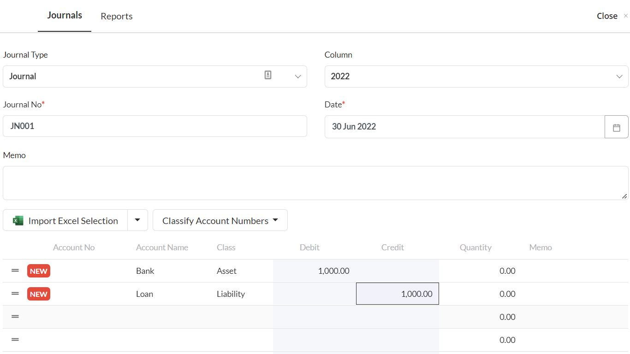
Task: Select the Journals tab
Action: click(65, 15)
